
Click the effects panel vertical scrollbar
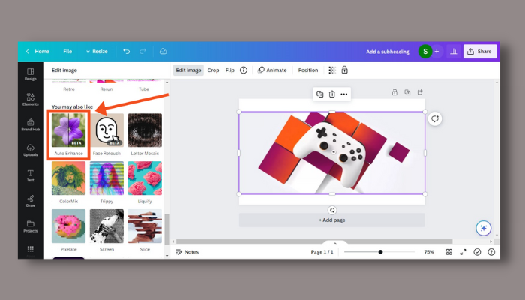166,229
